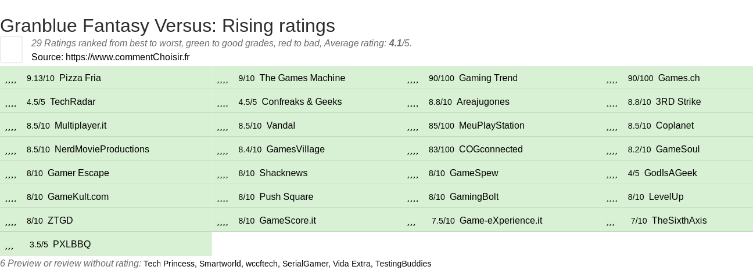Open the TestingBuddies preview link
Viewport: 753px width, 270px height.
(x=403, y=264)
